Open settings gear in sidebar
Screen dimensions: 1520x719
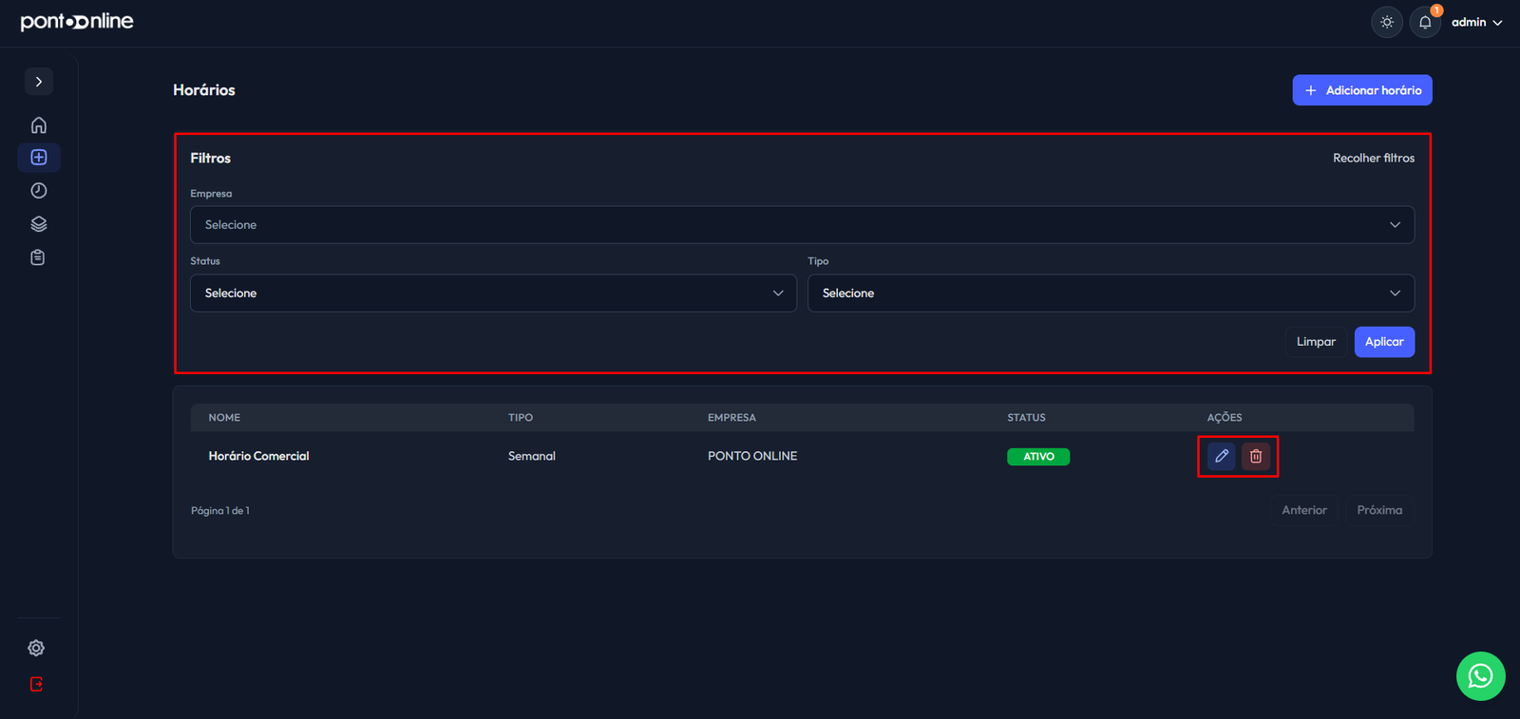coord(36,648)
